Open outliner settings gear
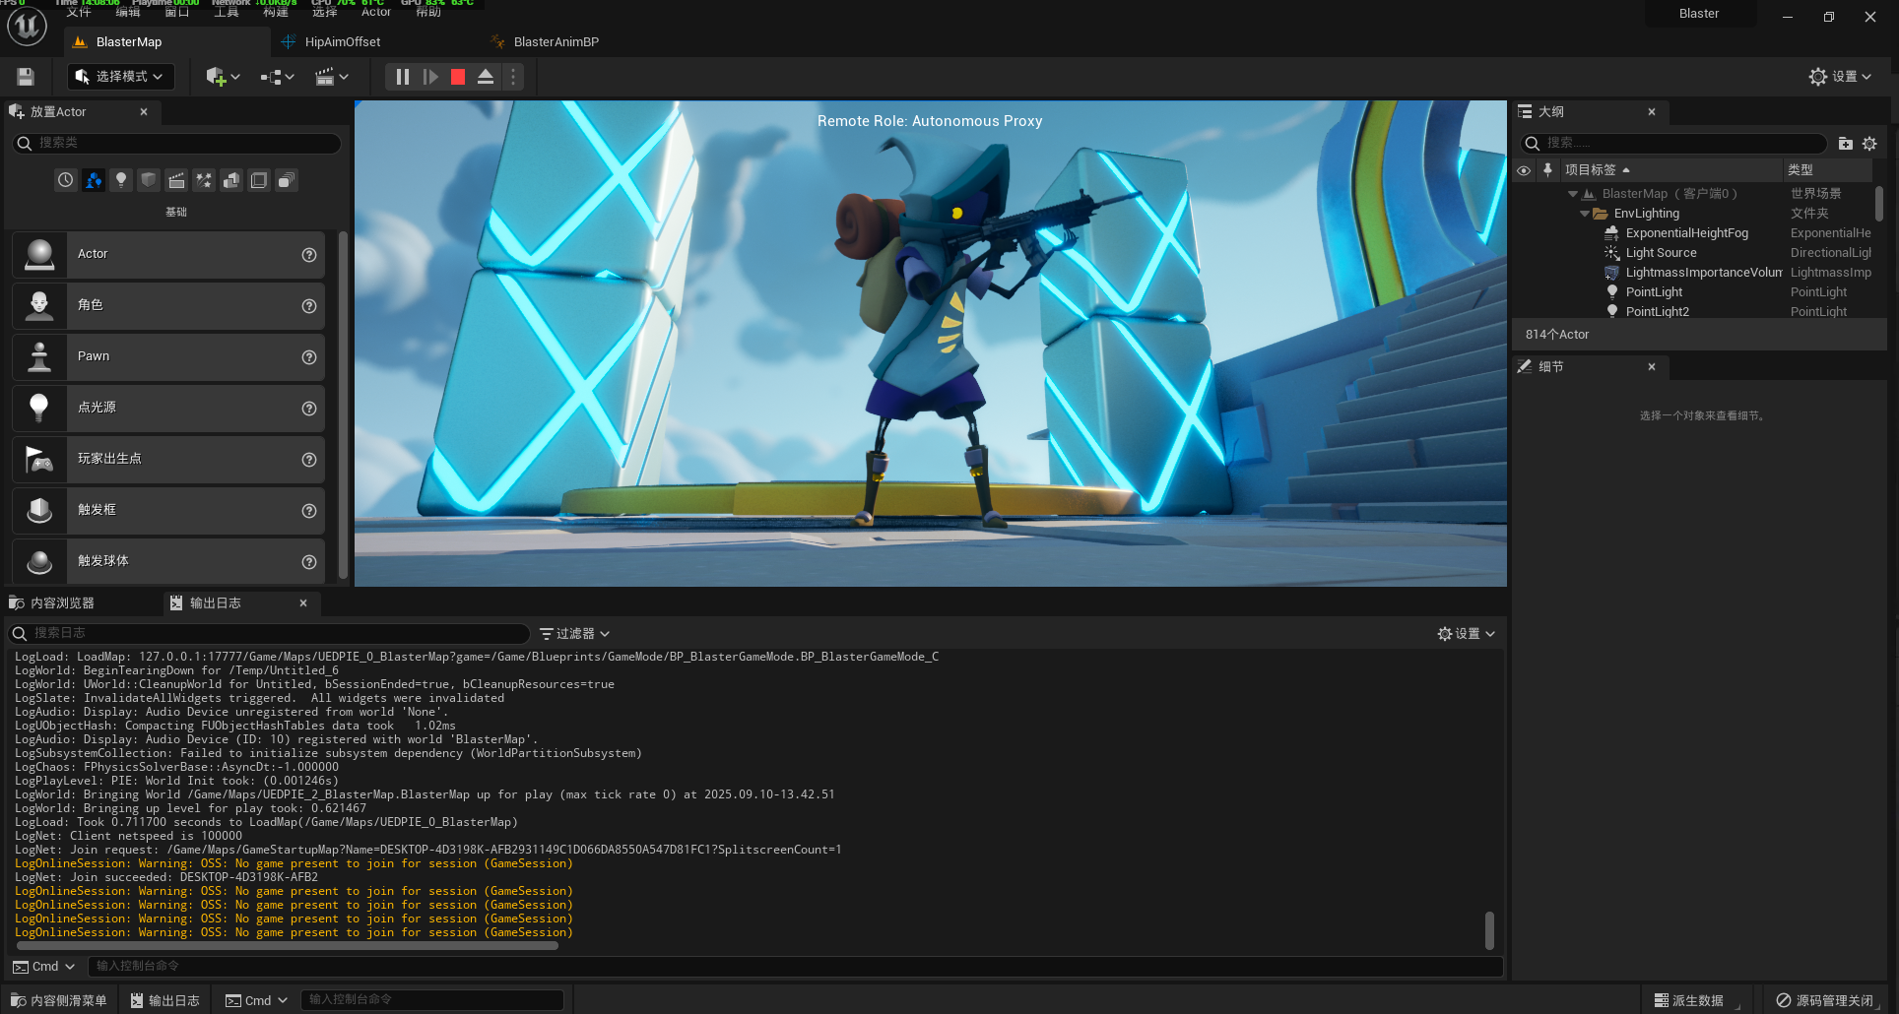Image resolution: width=1899 pixels, height=1014 pixels. pos(1869,144)
